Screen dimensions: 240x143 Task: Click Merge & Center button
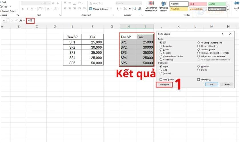tap(99, 9)
